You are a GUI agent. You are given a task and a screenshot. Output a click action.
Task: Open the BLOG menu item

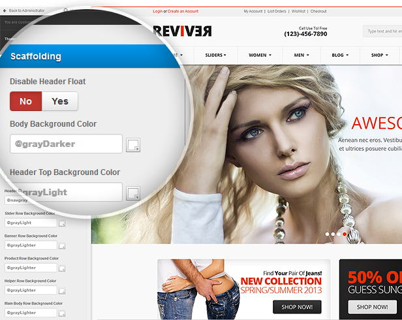[340, 56]
